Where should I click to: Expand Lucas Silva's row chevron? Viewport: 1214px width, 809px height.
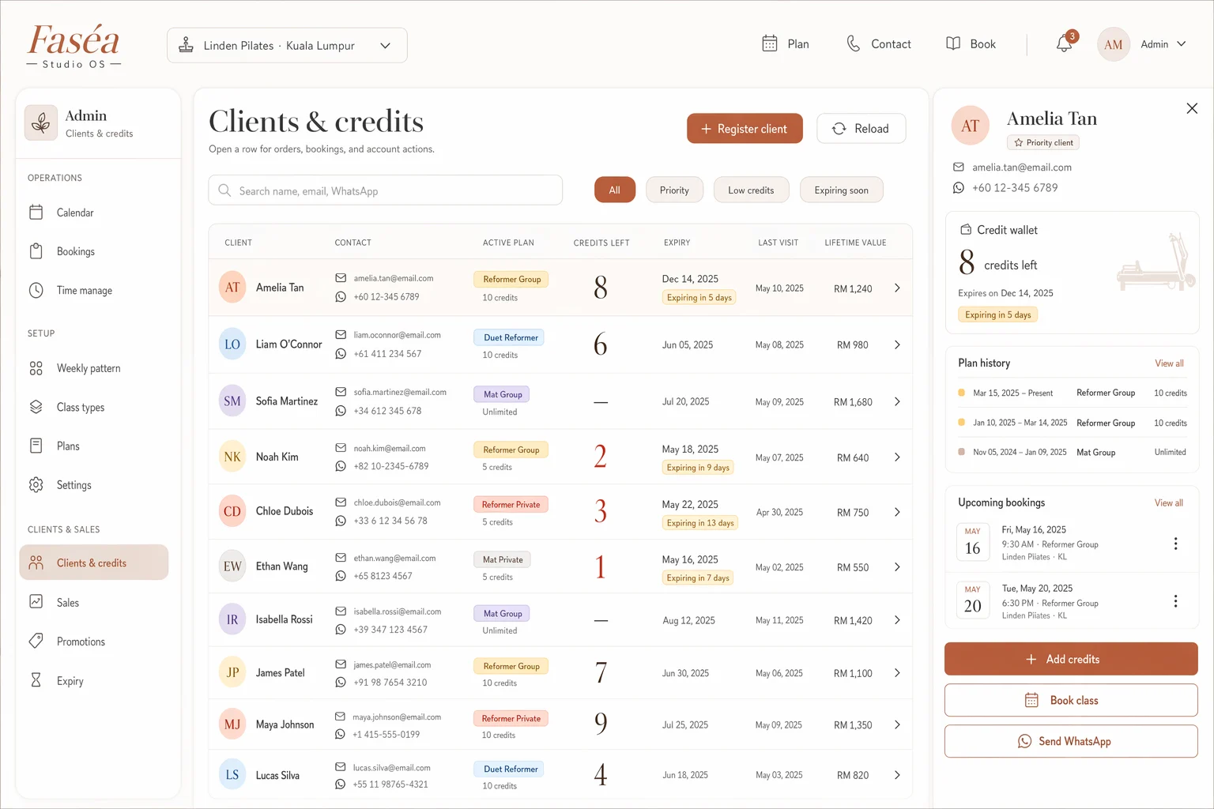[x=897, y=775]
